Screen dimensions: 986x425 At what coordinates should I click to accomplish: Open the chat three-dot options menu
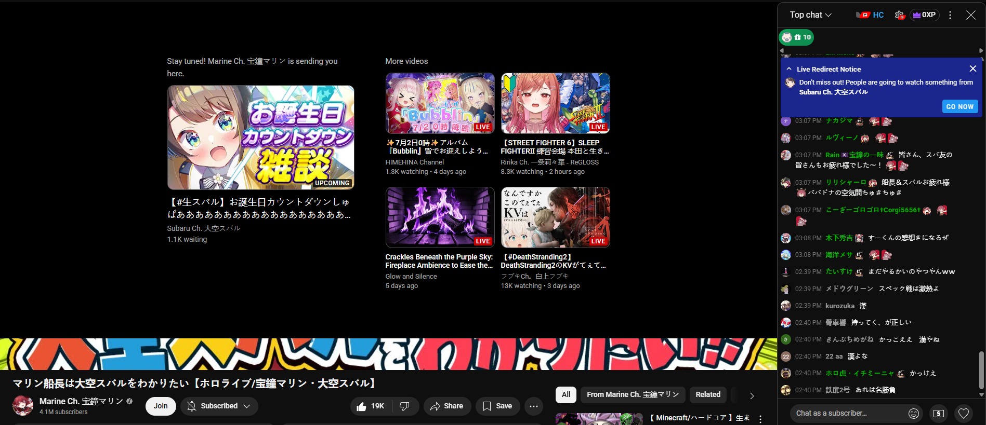pyautogui.click(x=950, y=15)
